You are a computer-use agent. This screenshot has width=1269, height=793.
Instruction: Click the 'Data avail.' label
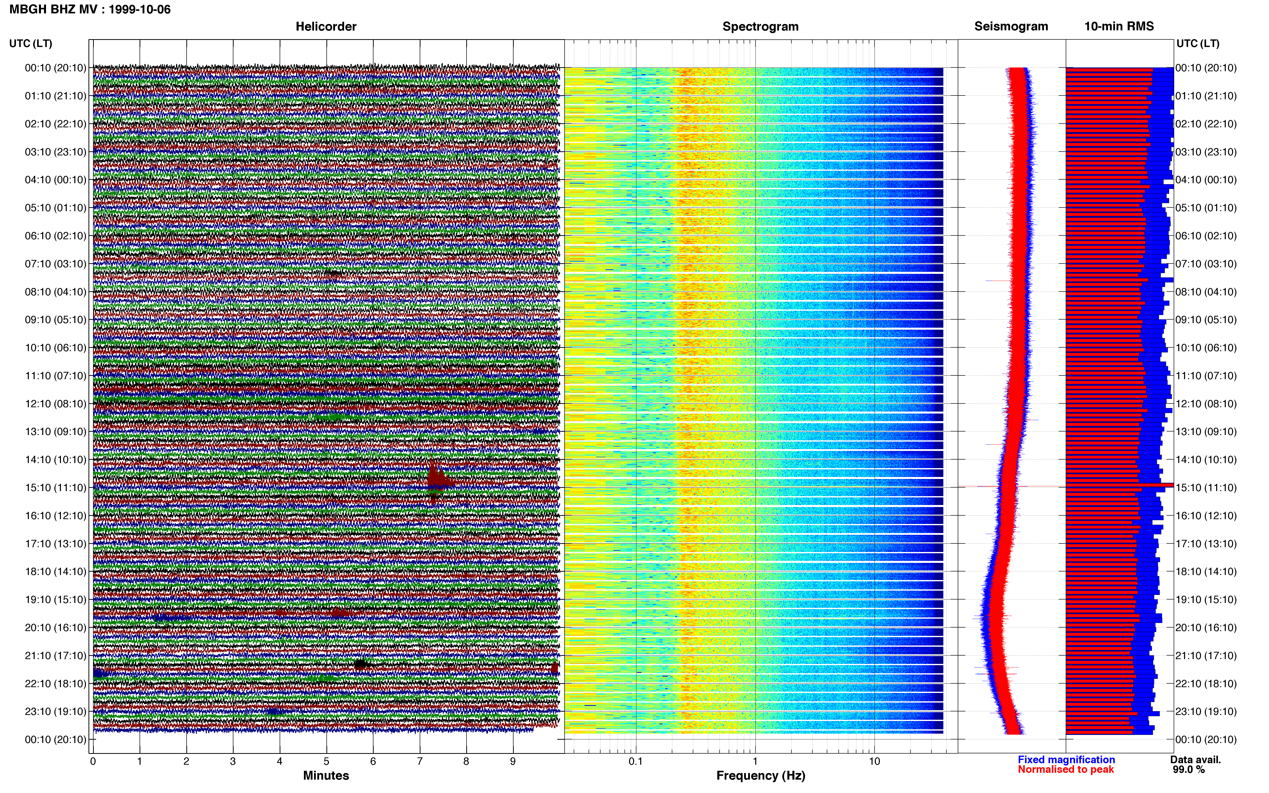pyautogui.click(x=1195, y=759)
